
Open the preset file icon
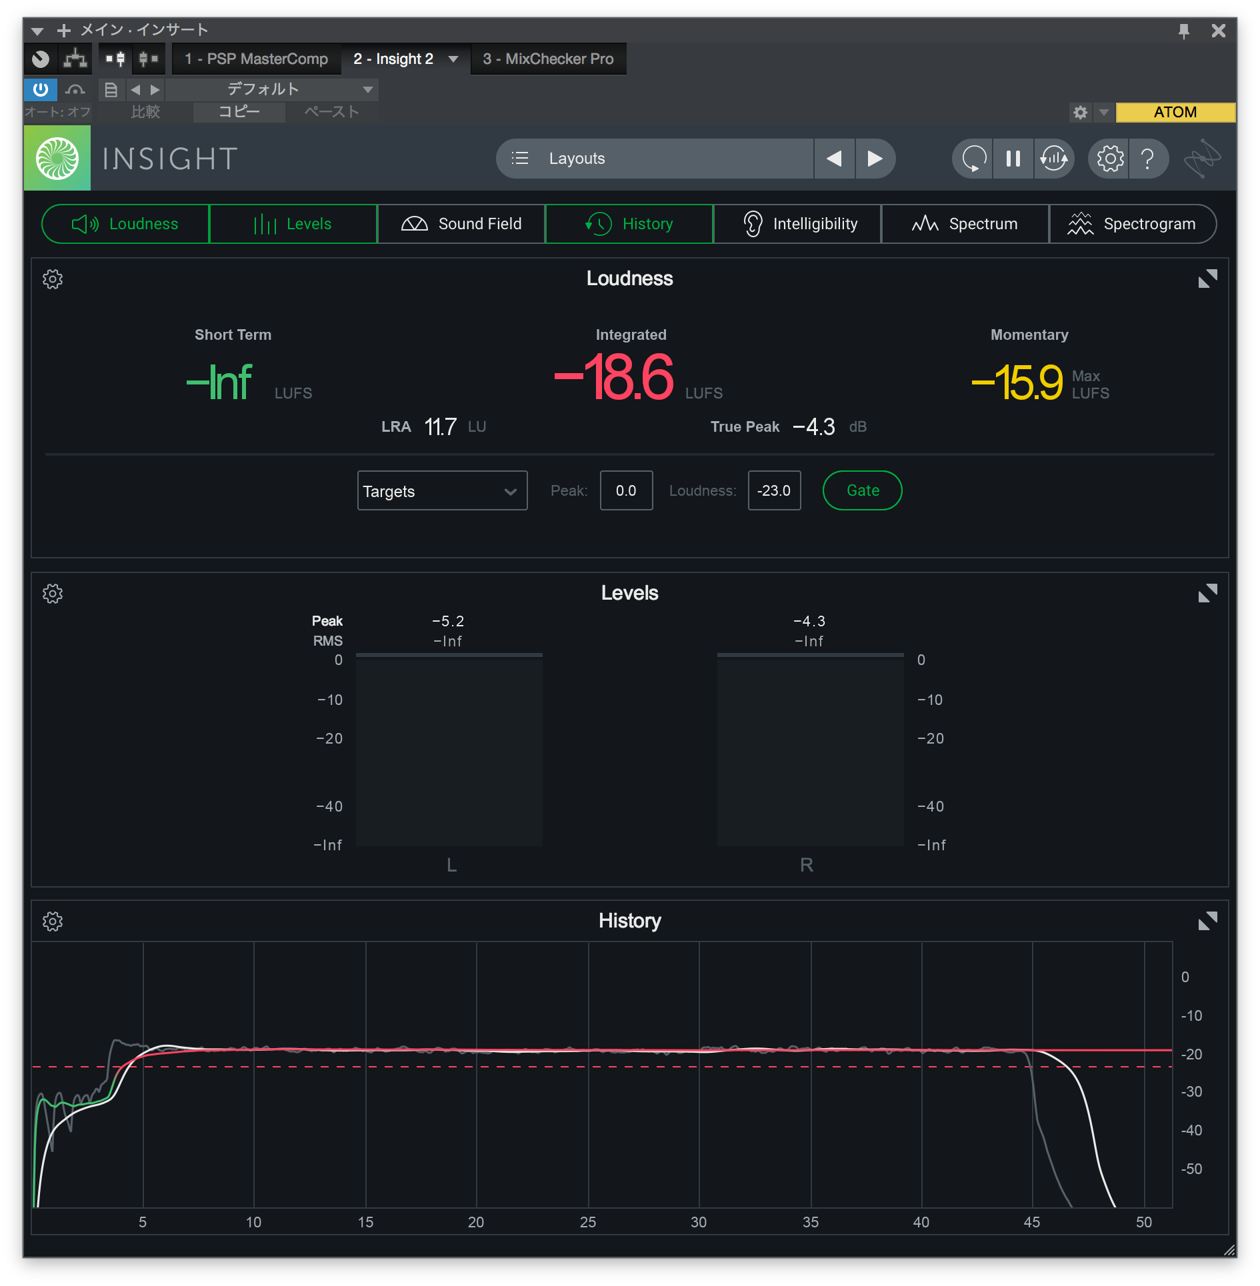tap(111, 89)
